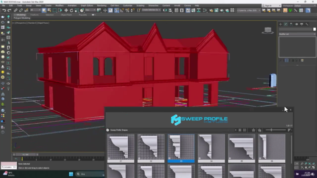Click the Align tool icon

click(170, 10)
